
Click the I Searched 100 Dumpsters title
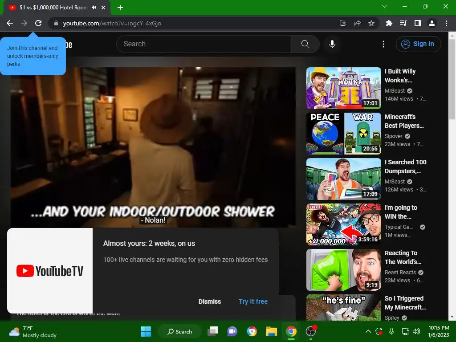click(x=406, y=167)
